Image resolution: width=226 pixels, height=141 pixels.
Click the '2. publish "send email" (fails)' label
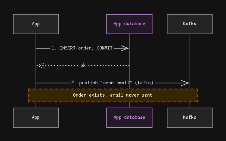[112, 83]
